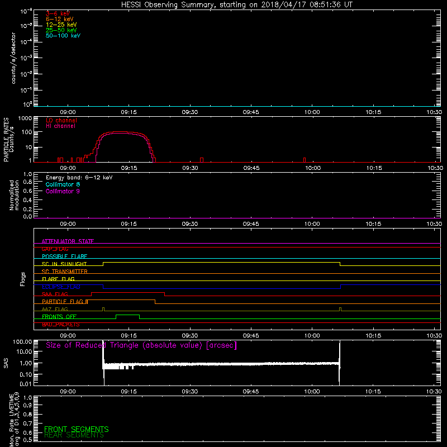Click the Energy band: 6-12 keV label

pos(79,178)
